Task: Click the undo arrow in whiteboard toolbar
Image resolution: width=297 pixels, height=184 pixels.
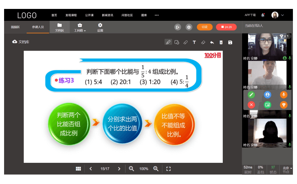Action: 212,42
